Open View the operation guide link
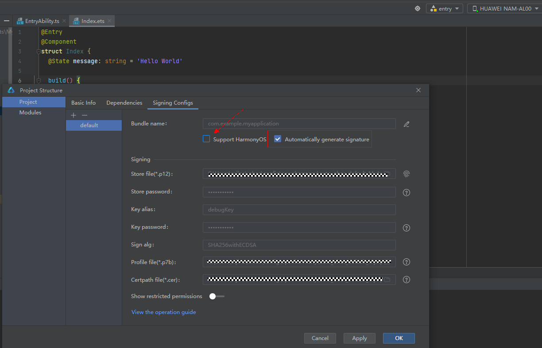This screenshot has width=542, height=348. [163, 312]
